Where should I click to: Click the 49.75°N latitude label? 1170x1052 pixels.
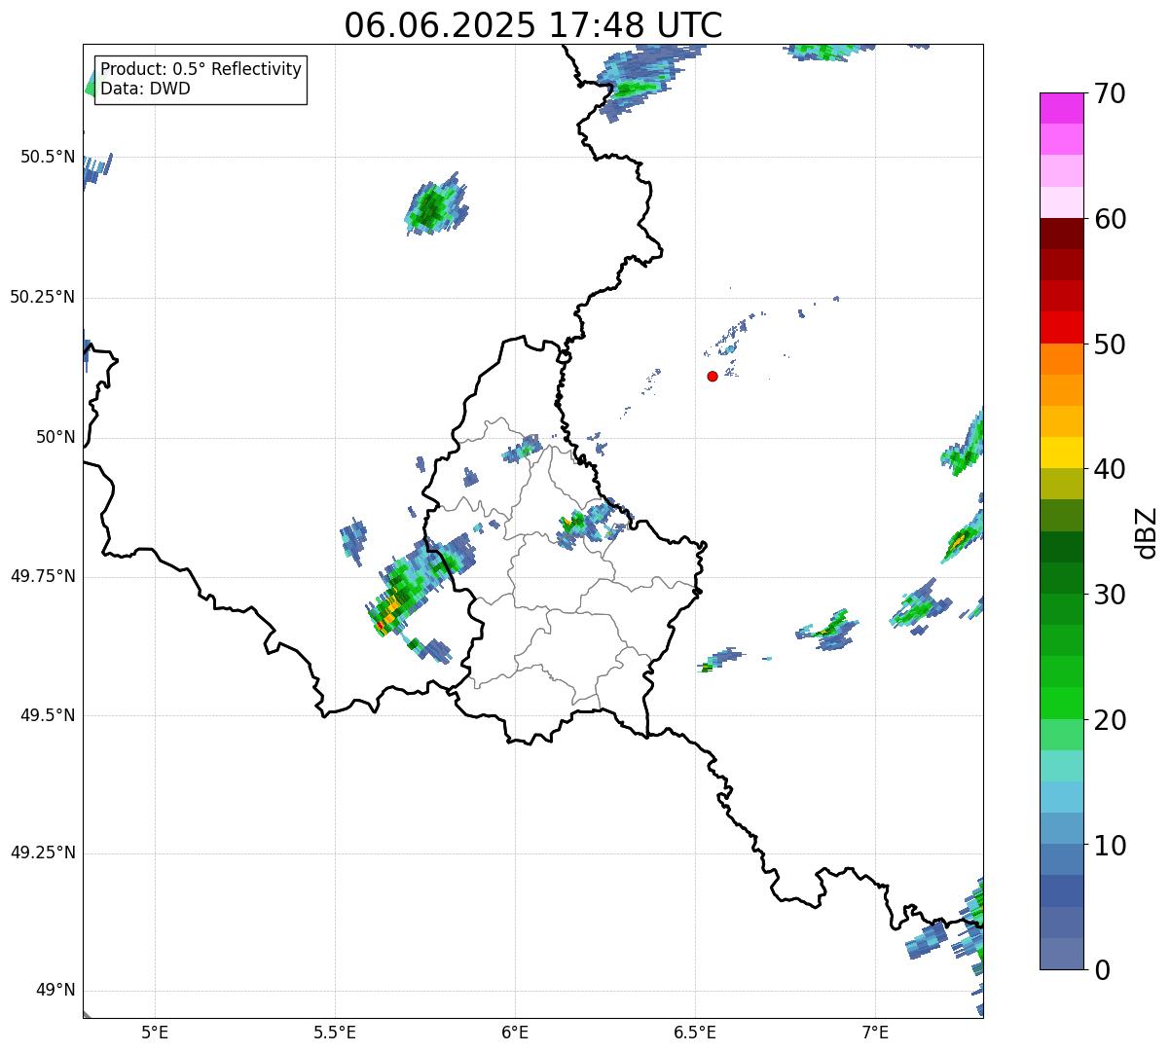tap(42, 576)
